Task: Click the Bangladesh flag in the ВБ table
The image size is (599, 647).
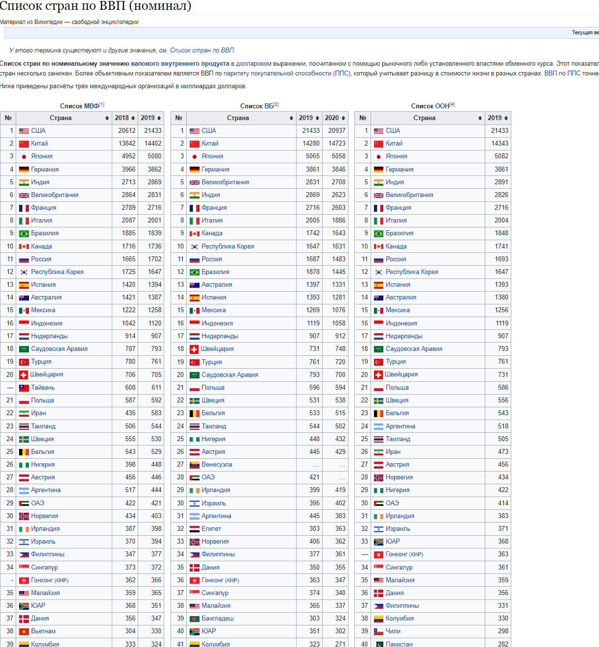Action: pyautogui.click(x=195, y=619)
